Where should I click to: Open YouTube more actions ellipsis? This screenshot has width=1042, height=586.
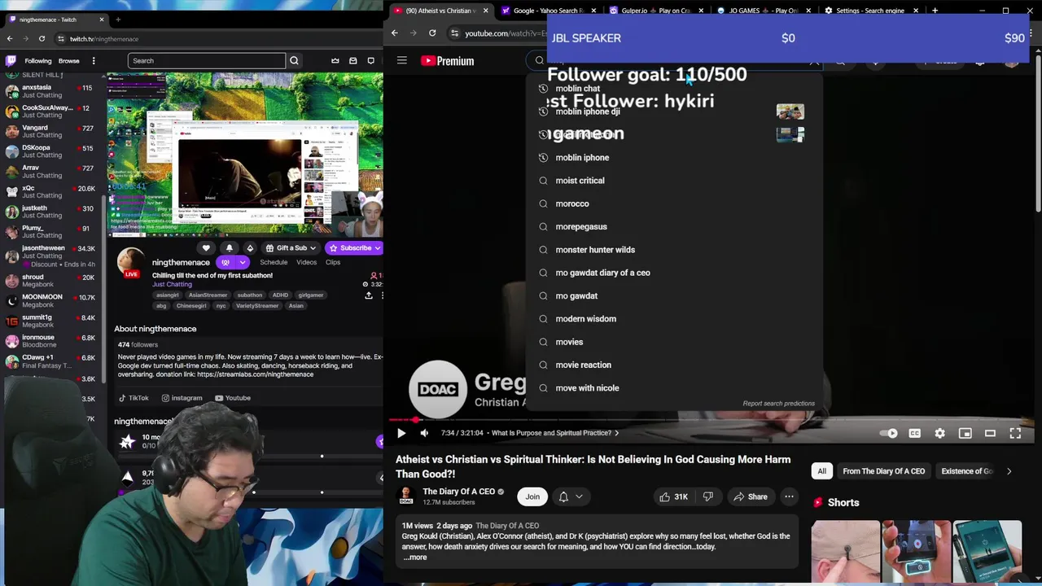pyautogui.click(x=789, y=496)
